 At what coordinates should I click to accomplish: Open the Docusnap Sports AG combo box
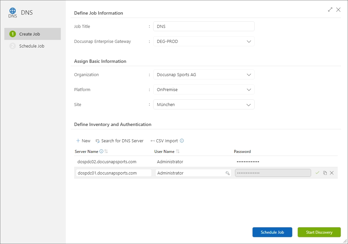click(x=204, y=74)
